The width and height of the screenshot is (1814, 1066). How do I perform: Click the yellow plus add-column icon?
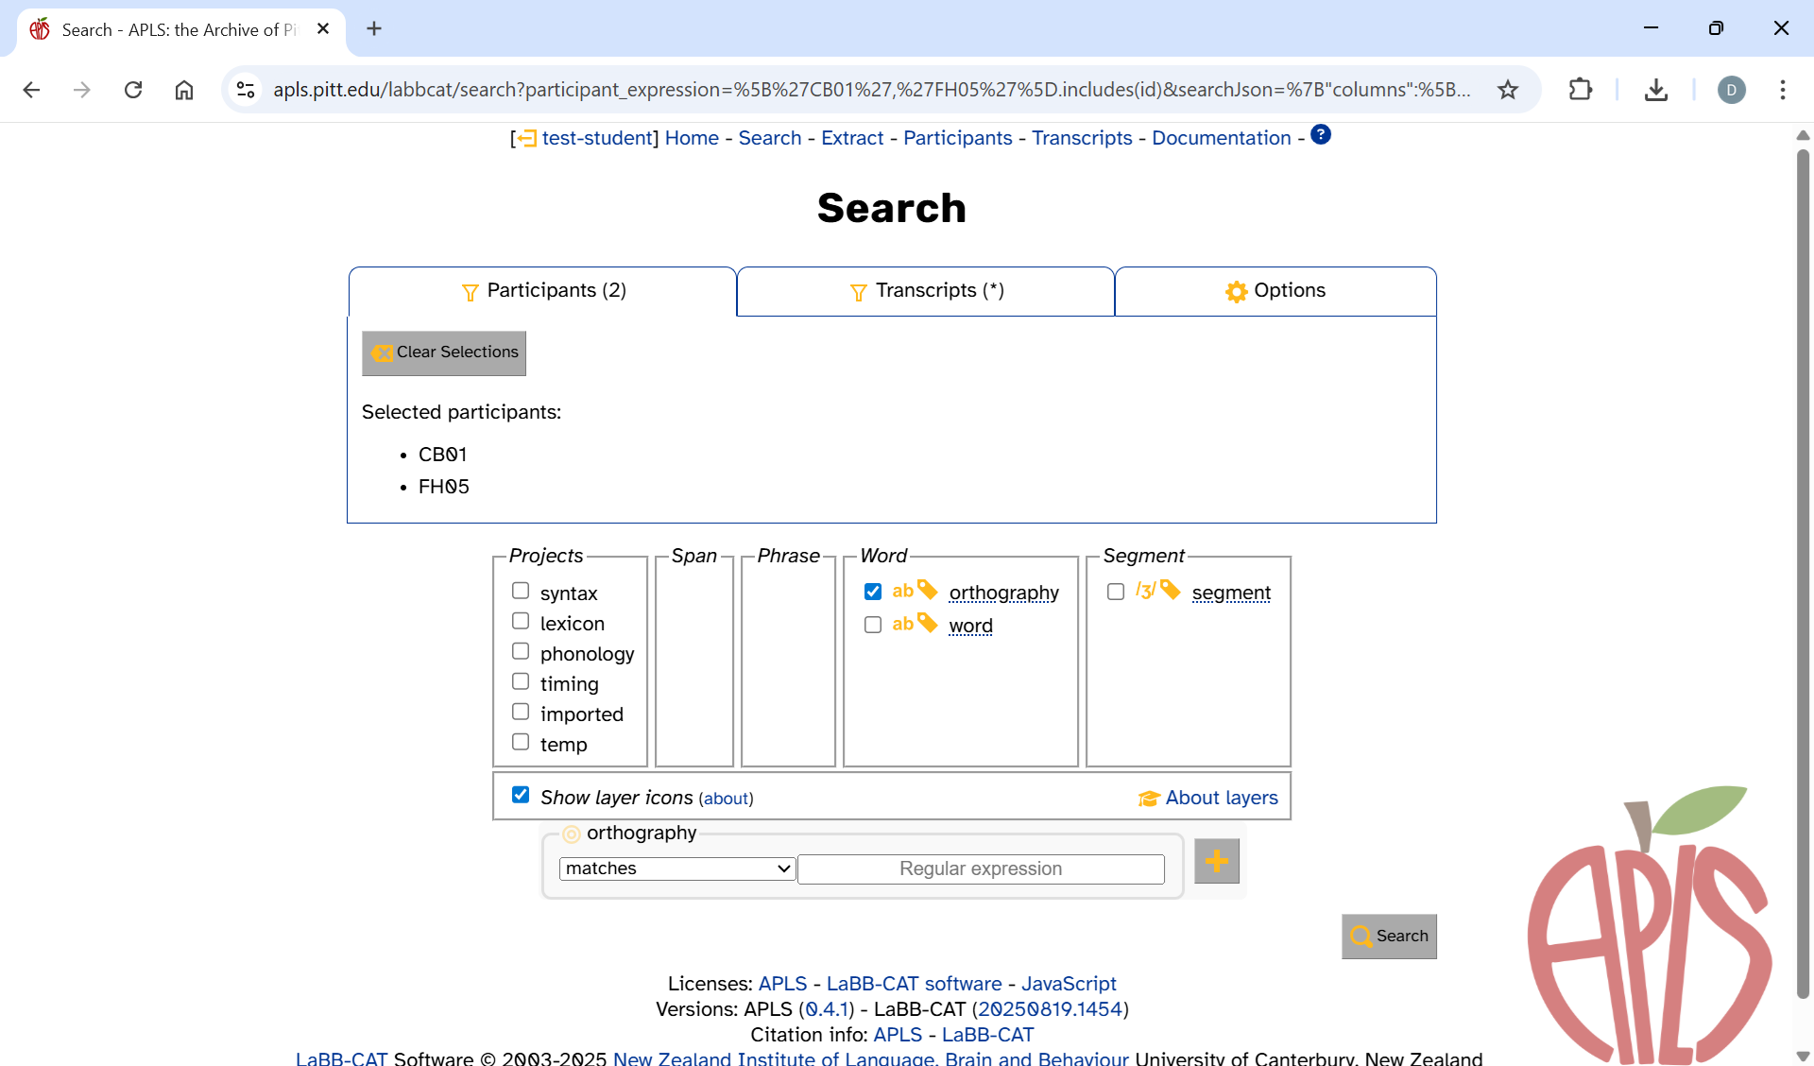pos(1216,861)
